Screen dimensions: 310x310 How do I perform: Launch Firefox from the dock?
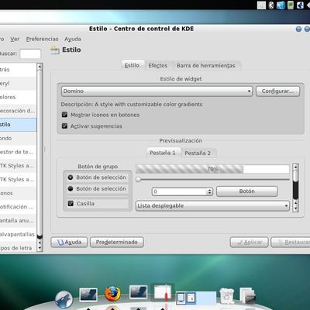point(112,294)
